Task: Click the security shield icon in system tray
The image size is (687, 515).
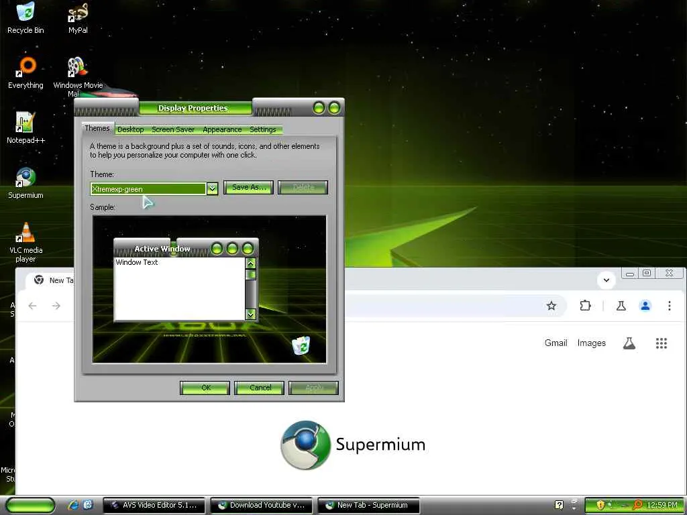Action: (x=600, y=506)
